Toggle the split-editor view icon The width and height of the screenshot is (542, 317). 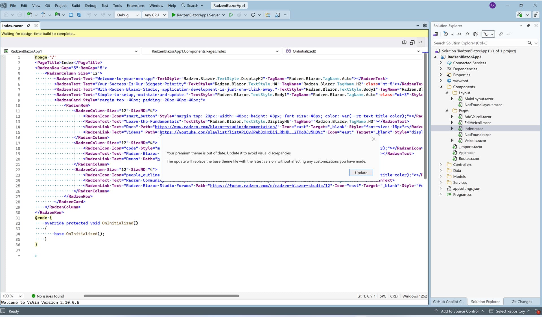click(x=404, y=42)
